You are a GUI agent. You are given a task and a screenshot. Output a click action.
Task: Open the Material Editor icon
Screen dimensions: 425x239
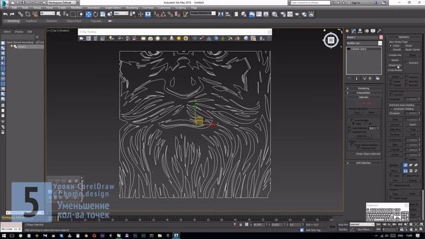[x=274, y=14]
